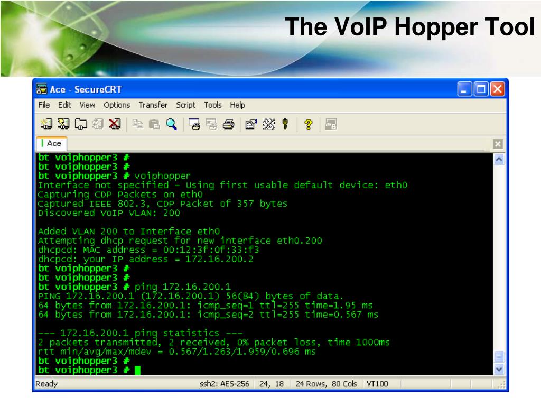Click the 24 Rows, 80 Cols status
Image resolution: width=541 pixels, height=406 pixels.
325,384
